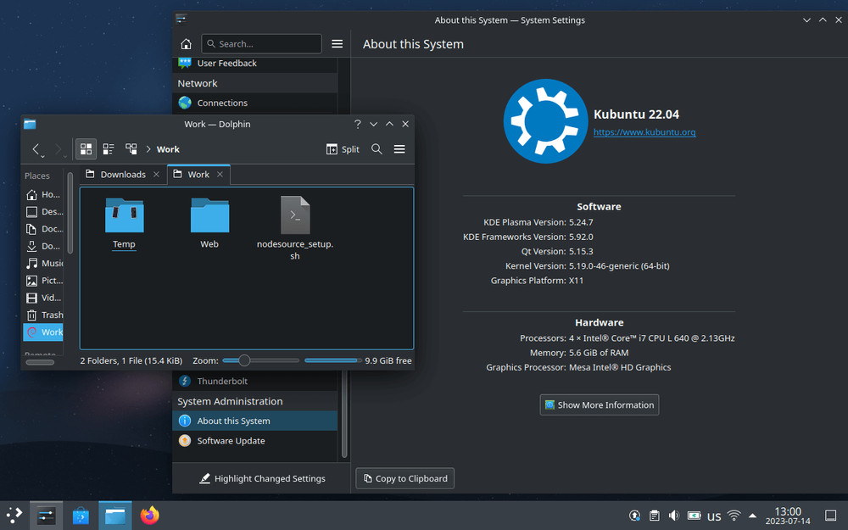Click the Dolphin forward arrow button

click(59, 149)
